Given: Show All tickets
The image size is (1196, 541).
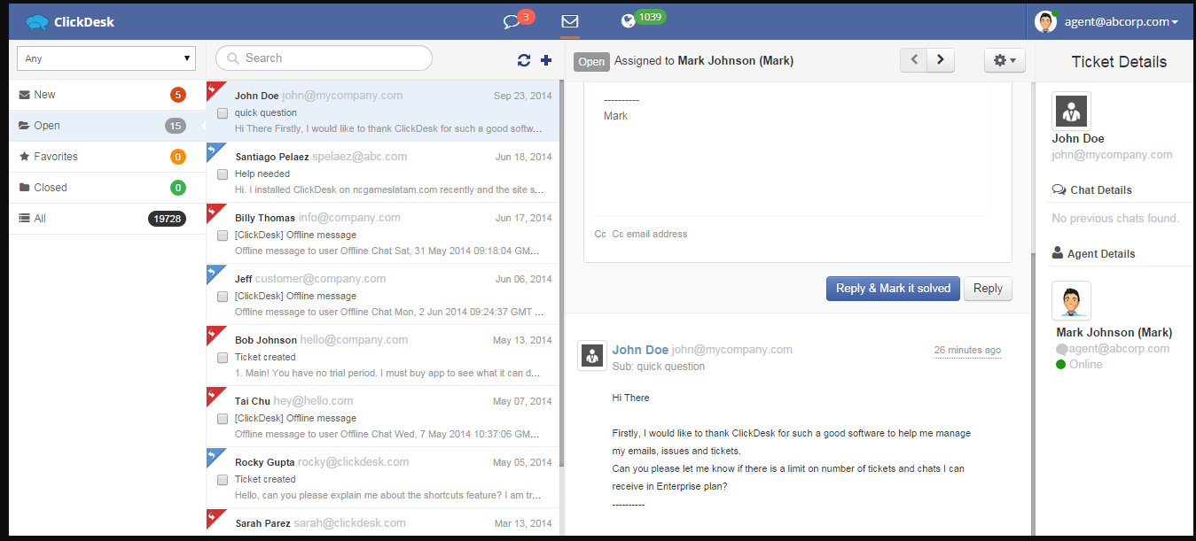Looking at the screenshot, I should 107,219.
